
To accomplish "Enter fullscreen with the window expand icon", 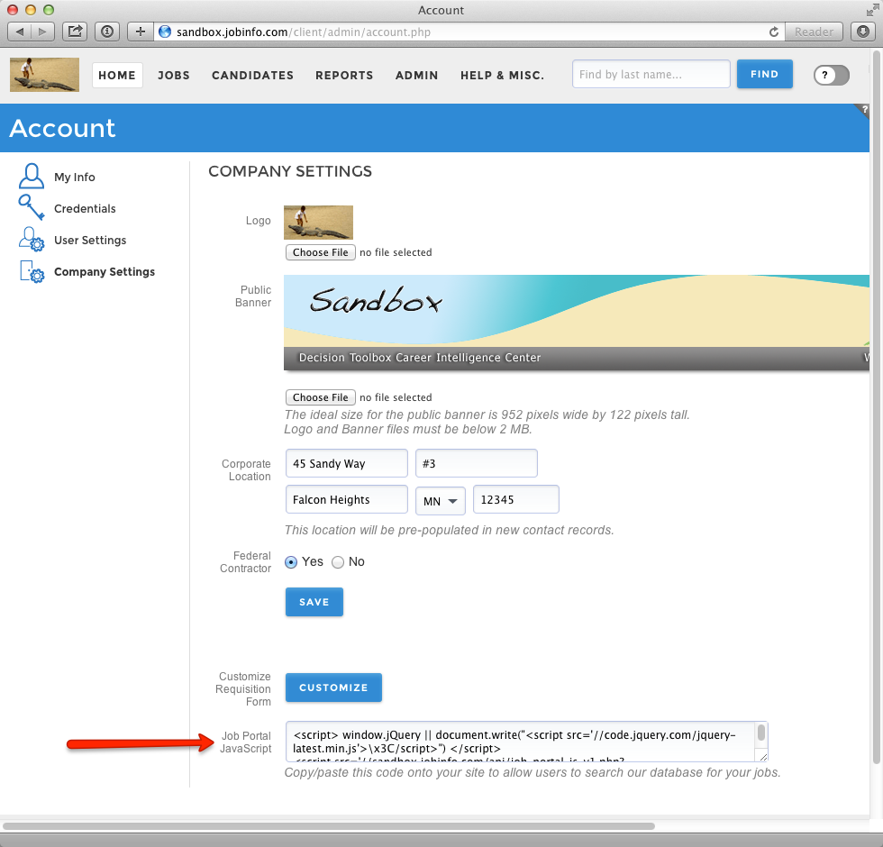I will pos(873,10).
